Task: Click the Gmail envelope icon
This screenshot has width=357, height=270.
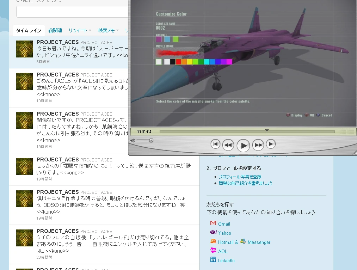Action: click(x=213, y=223)
